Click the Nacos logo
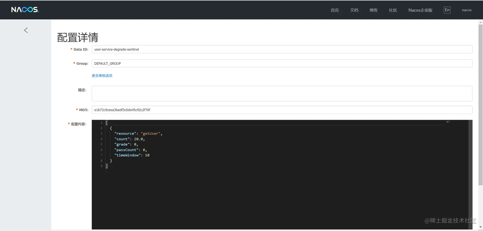 pyautogui.click(x=25, y=10)
